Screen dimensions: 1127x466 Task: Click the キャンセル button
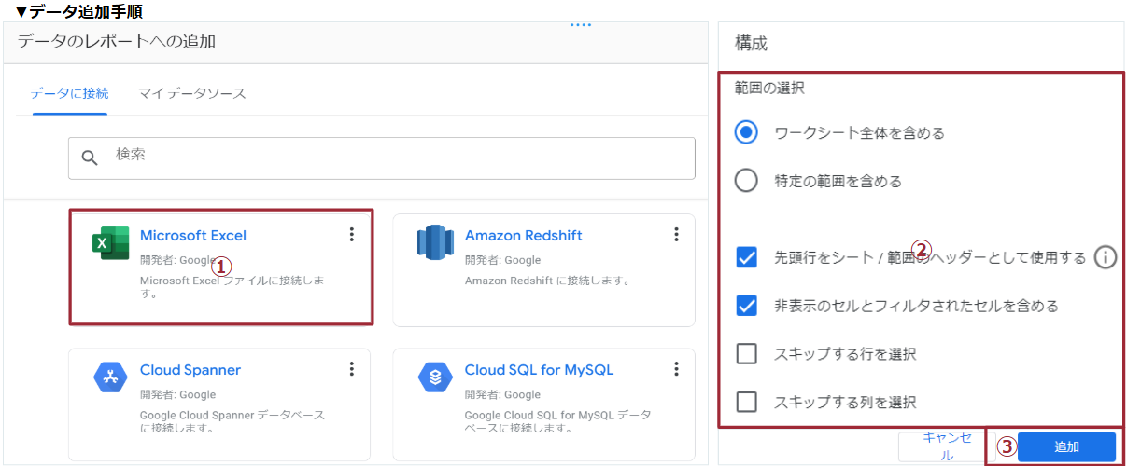coord(947,446)
